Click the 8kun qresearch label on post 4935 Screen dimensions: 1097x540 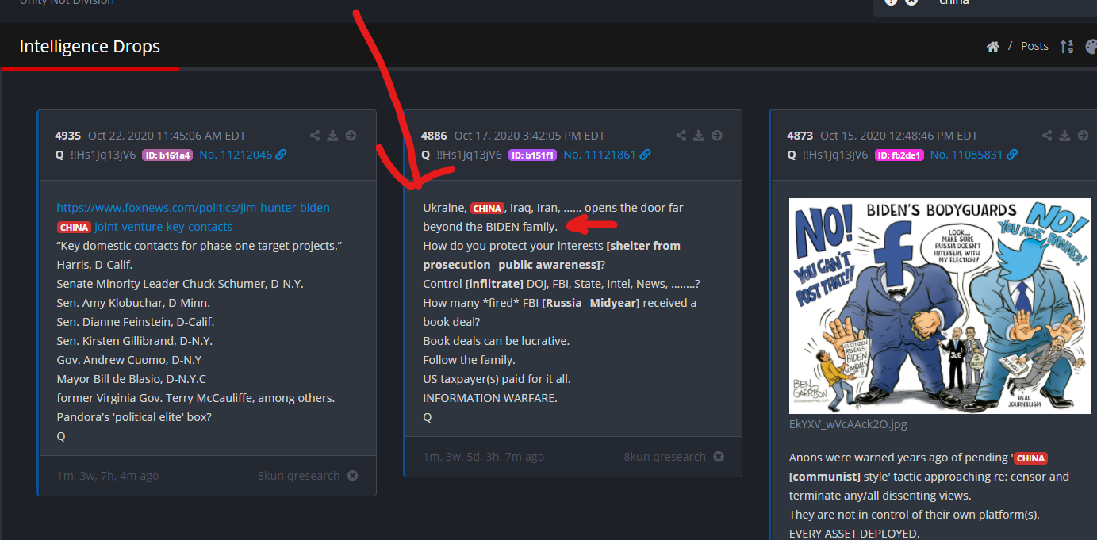point(298,476)
